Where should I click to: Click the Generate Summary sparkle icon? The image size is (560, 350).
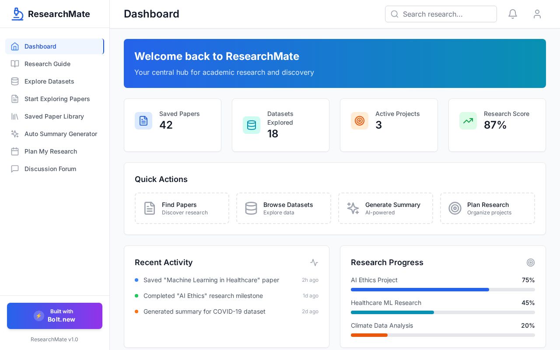[353, 208]
